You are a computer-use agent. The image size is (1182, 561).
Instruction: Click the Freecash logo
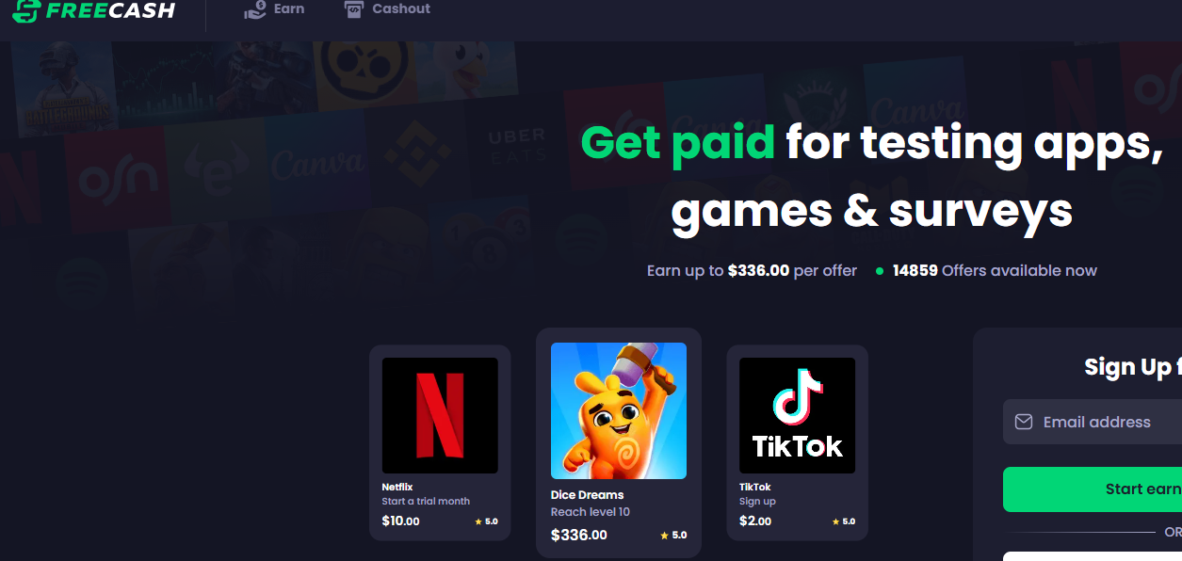tap(93, 10)
